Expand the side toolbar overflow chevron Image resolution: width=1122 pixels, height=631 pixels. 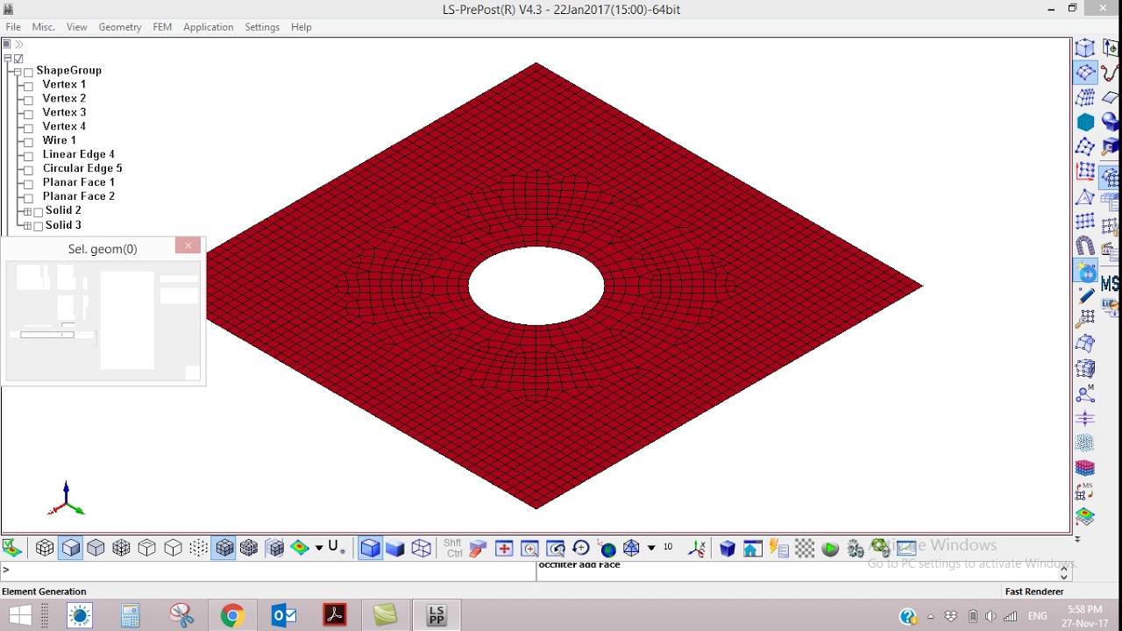1077,539
